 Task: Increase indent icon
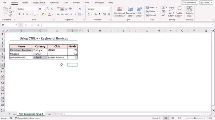pyautogui.click(x=75, y=14)
